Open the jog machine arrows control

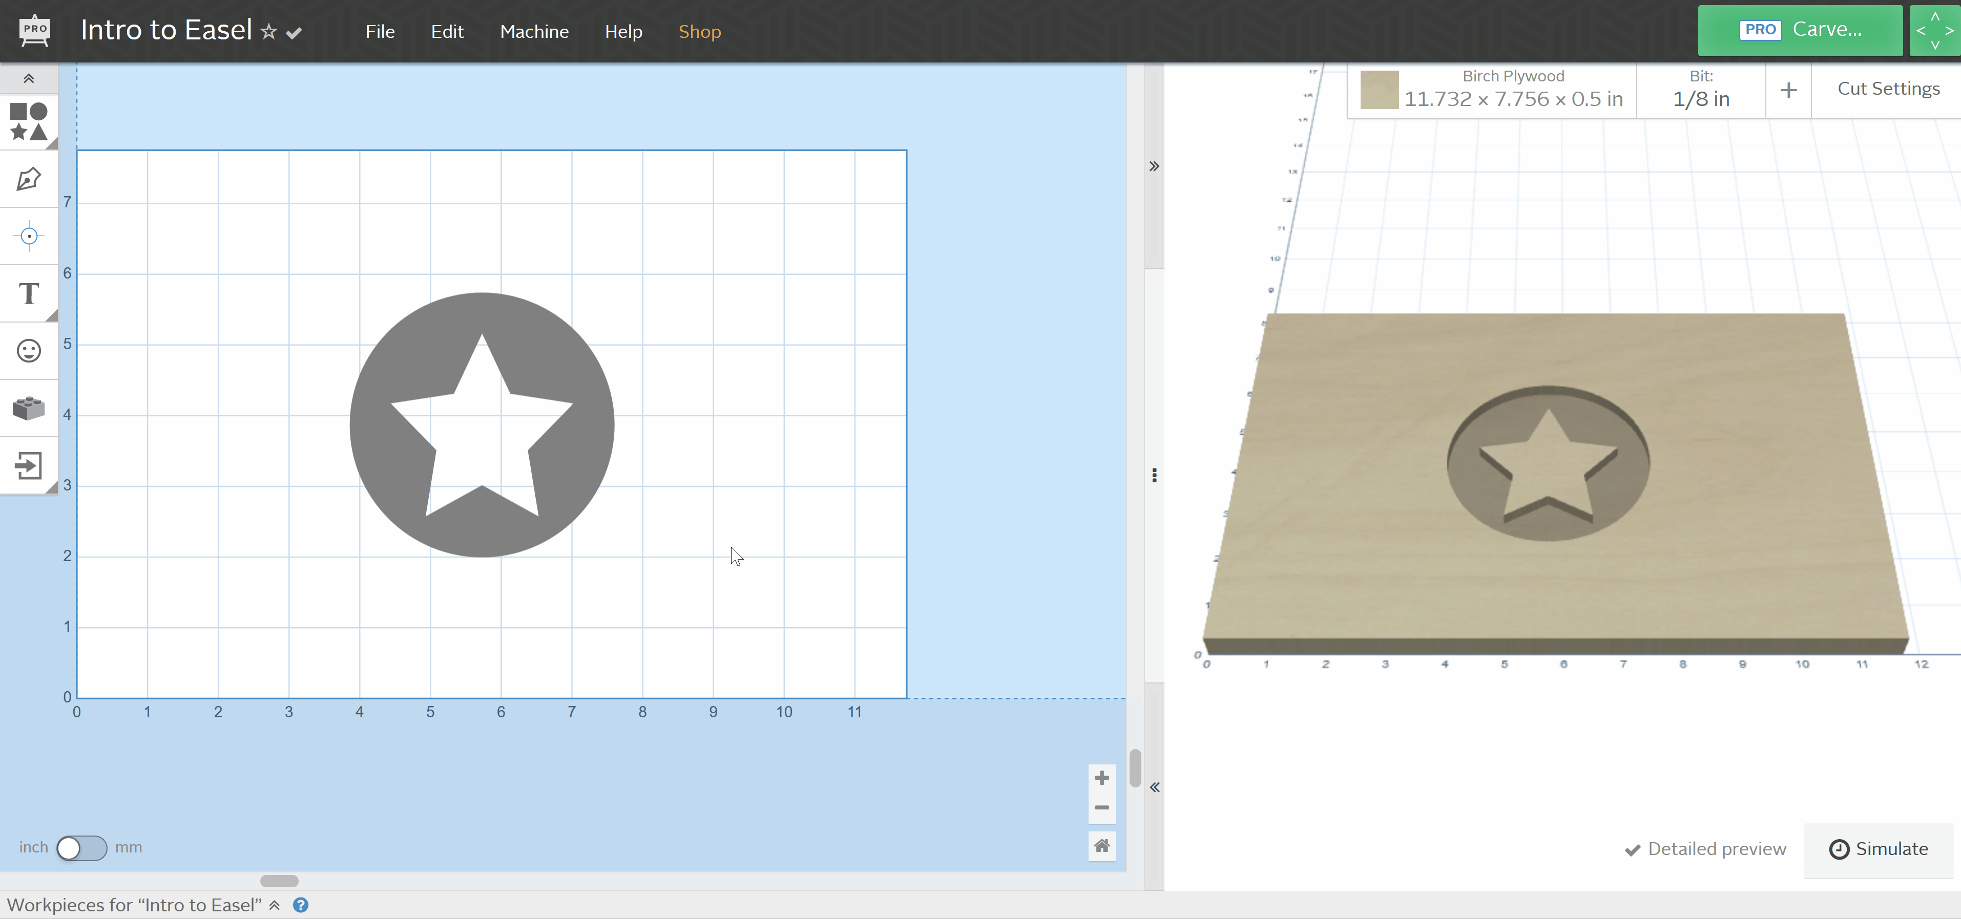(1934, 30)
